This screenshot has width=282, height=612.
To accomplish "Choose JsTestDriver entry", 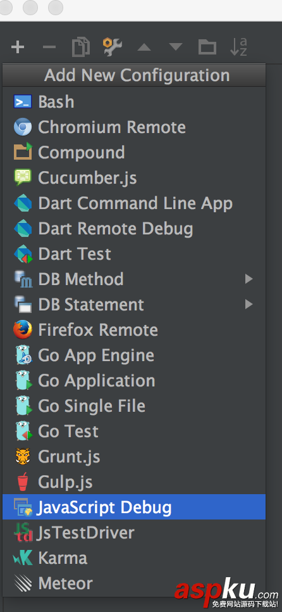I will [134, 532].
